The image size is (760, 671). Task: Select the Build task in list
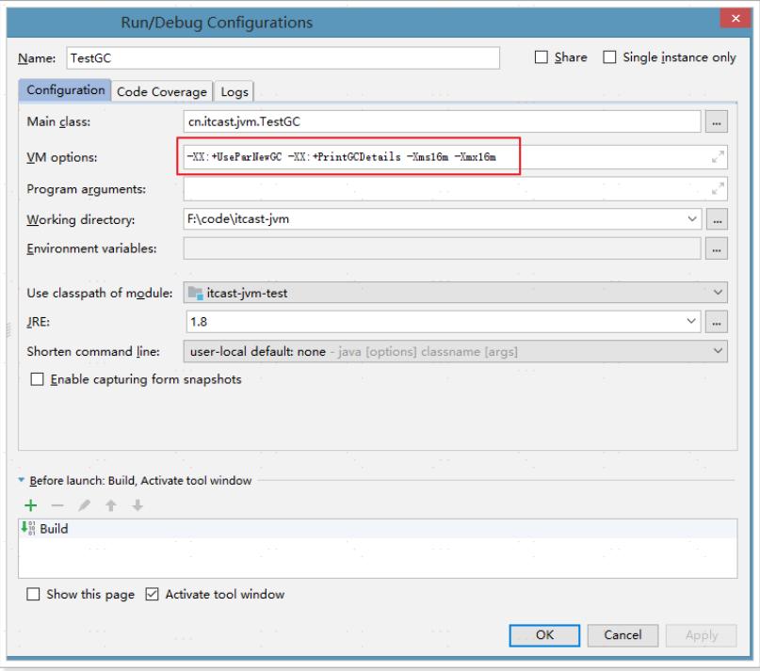54,529
